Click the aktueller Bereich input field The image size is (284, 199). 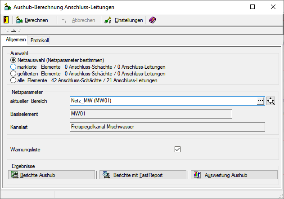pos(162,101)
